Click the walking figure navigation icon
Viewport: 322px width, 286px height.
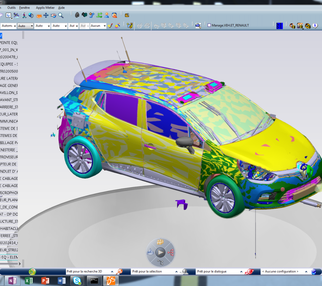[24, 15]
